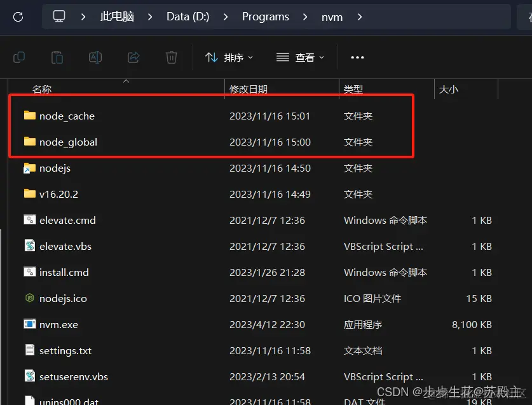Select the setuserenv.vbs script icon

tap(30, 376)
